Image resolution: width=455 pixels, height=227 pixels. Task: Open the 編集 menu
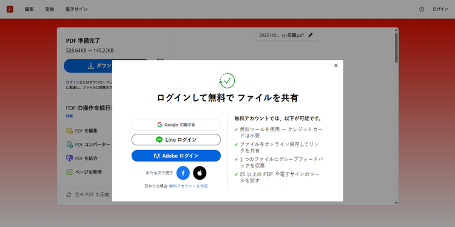[x=29, y=9]
